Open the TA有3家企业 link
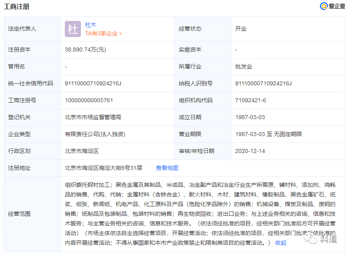 (x=104, y=33)
